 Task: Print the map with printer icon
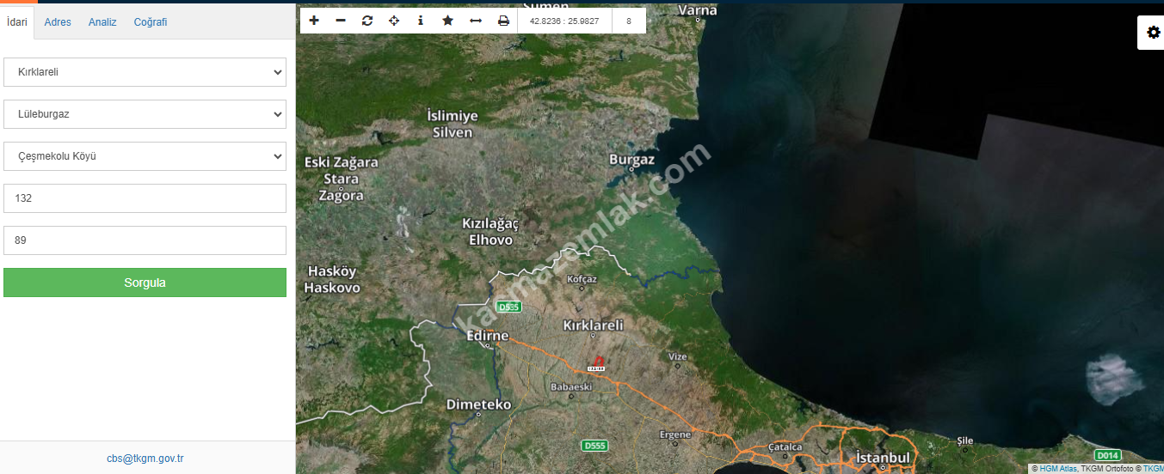tap(503, 21)
